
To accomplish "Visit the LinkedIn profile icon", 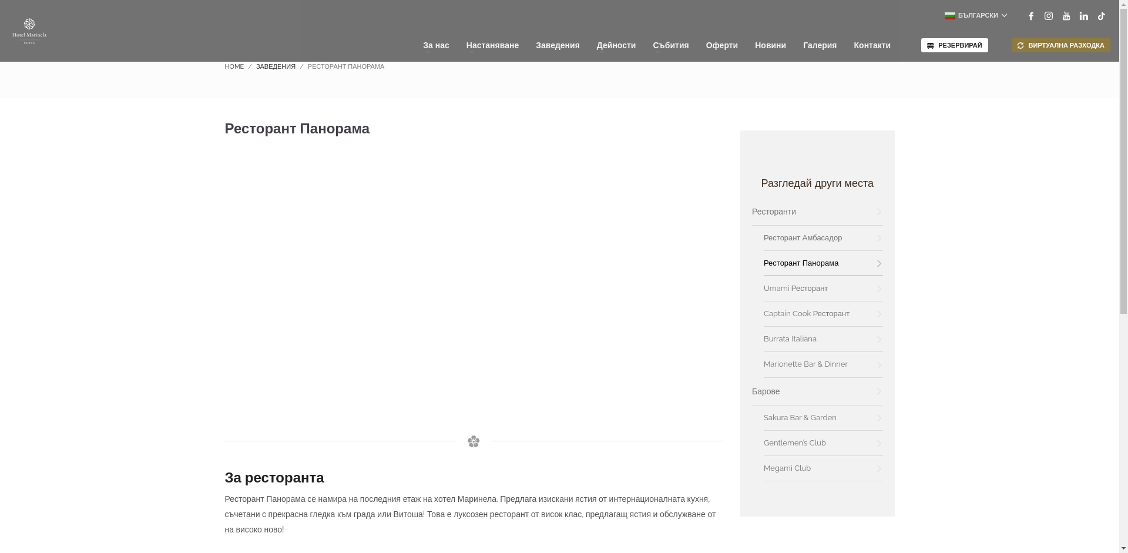I will pyautogui.click(x=1083, y=16).
